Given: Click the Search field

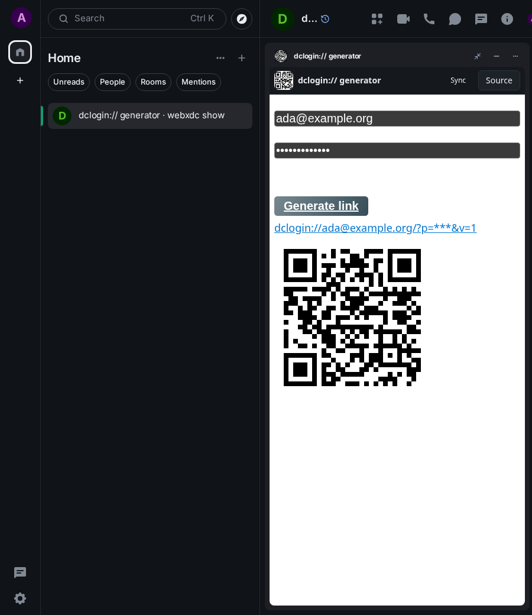Looking at the screenshot, I should (x=137, y=19).
